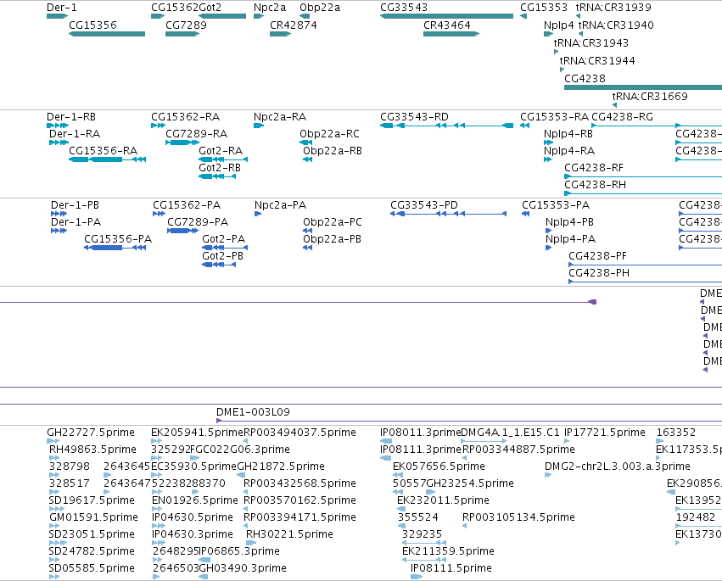Select the Der-1-RB transcript
Image resolution: width=722 pixels, height=581 pixels.
[x=58, y=126]
